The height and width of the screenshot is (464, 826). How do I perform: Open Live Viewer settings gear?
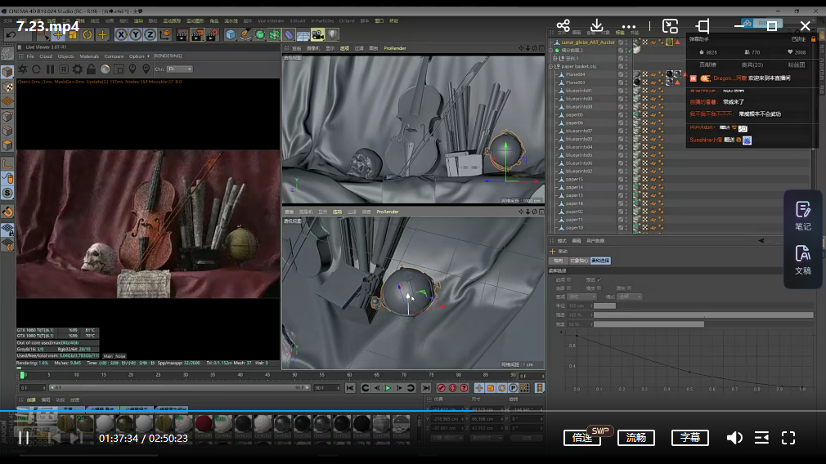pos(78,69)
